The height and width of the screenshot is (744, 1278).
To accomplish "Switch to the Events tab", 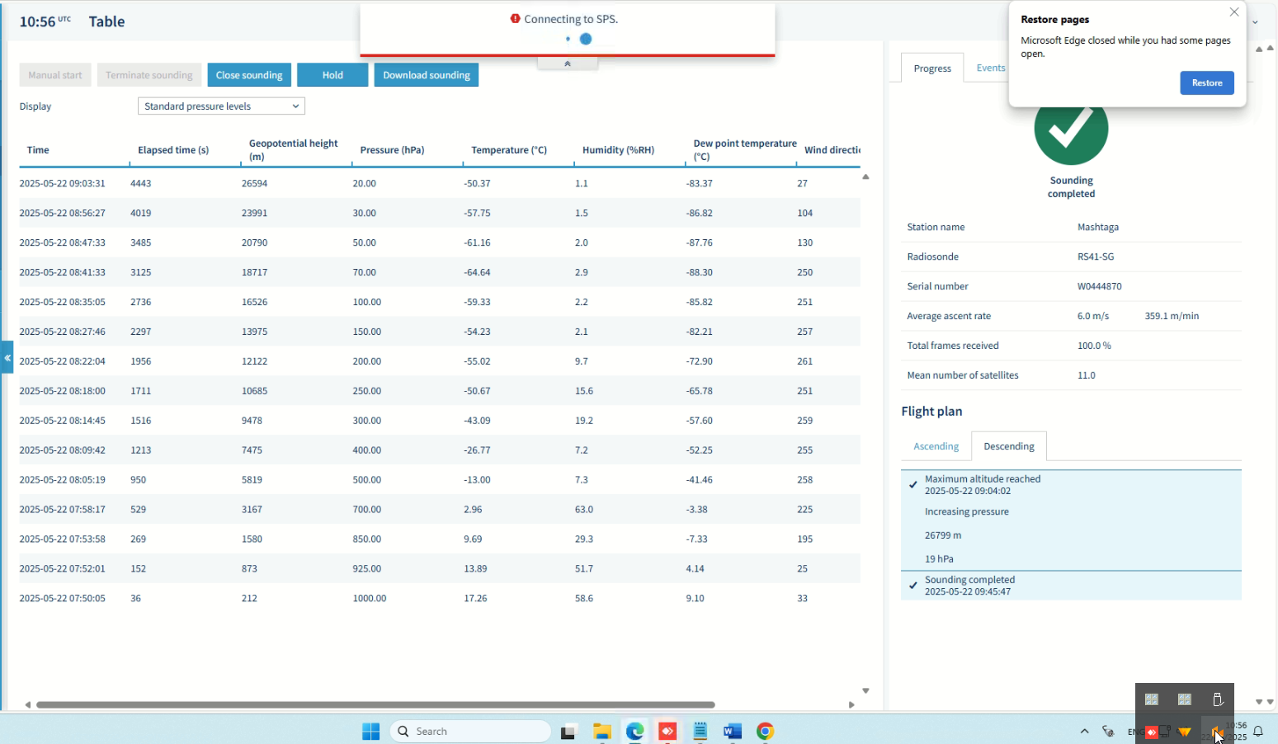I will tap(990, 68).
